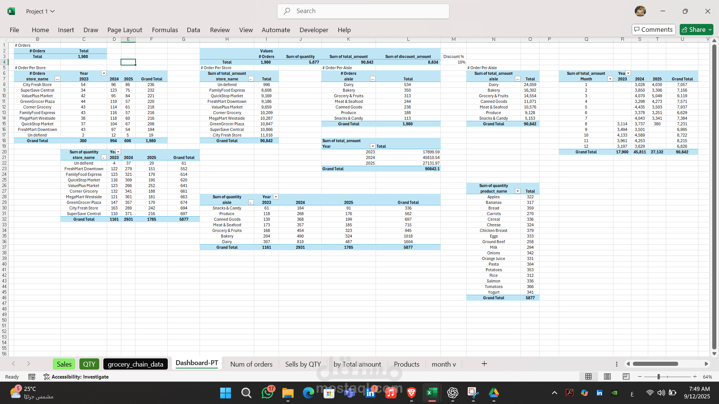The width and height of the screenshot is (719, 404).
Task: Open Year filter dropdown in # Orders pivot
Action: tap(104, 73)
